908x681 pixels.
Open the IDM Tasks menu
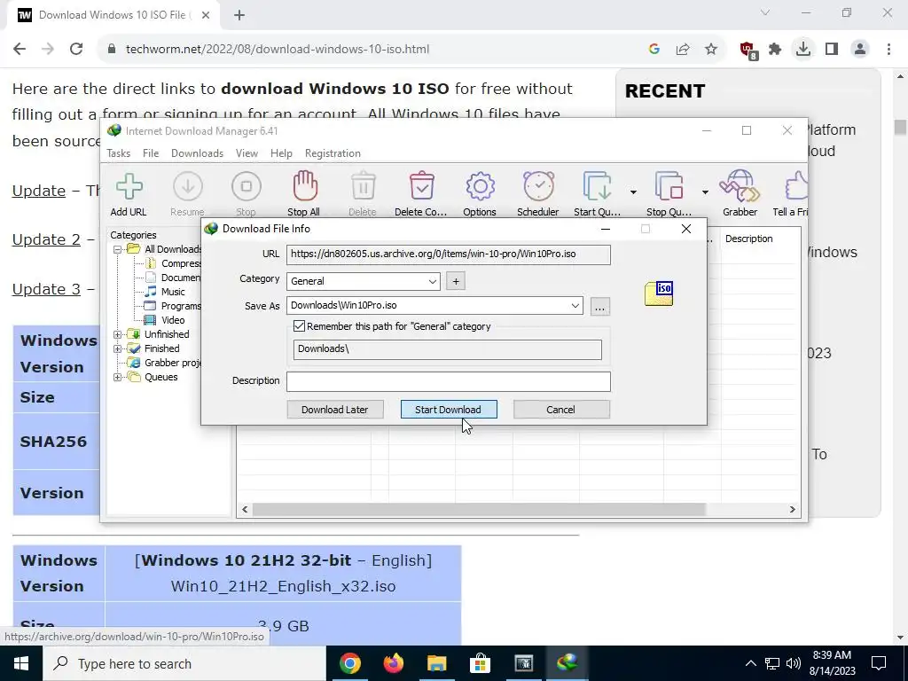click(x=118, y=153)
